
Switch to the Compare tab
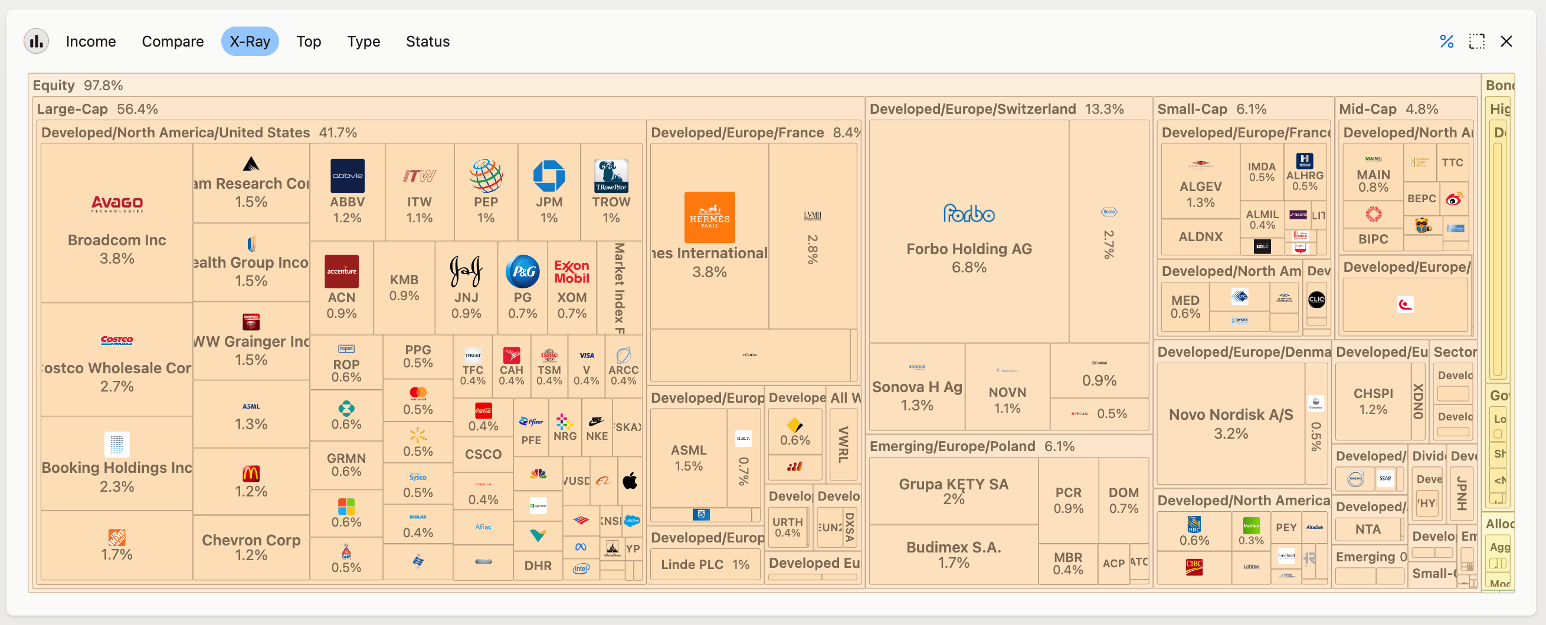(x=173, y=41)
